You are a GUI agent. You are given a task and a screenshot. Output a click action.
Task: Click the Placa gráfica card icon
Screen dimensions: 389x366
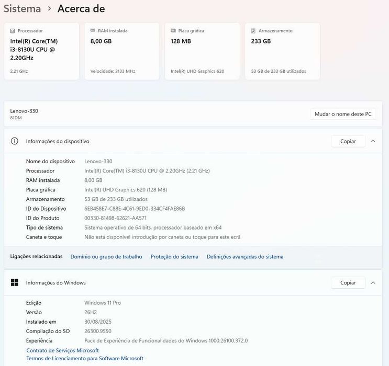click(x=173, y=30)
